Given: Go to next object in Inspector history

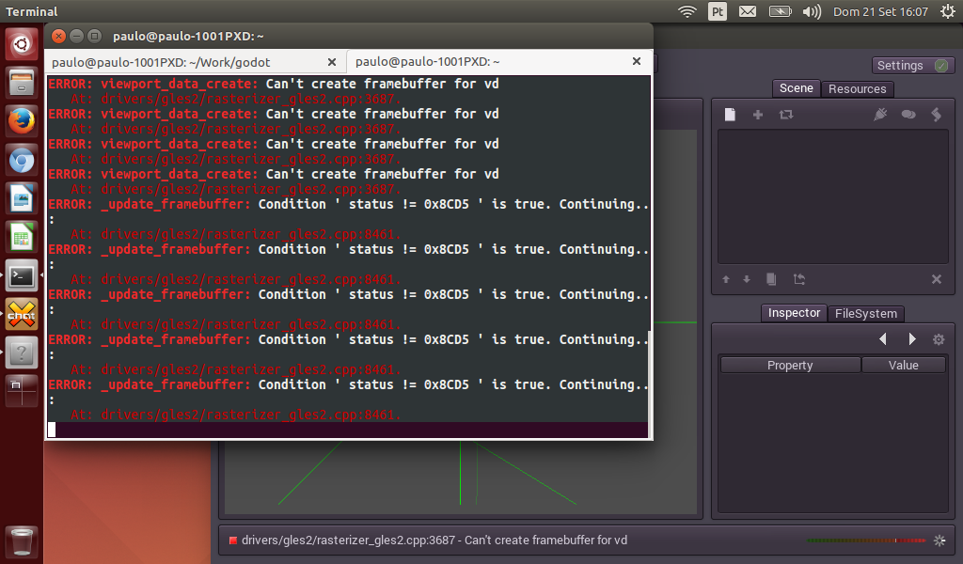Looking at the screenshot, I should 912,338.
